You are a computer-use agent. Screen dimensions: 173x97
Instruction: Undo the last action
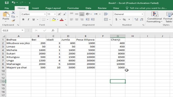pos(14,2)
